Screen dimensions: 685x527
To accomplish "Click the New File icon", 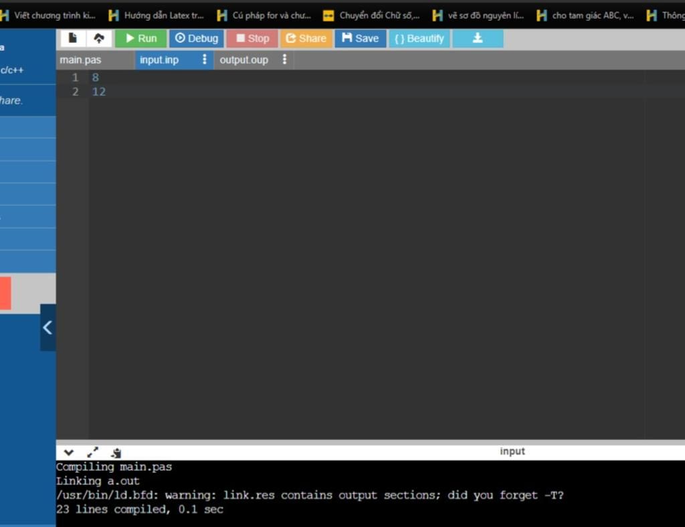I will point(72,38).
